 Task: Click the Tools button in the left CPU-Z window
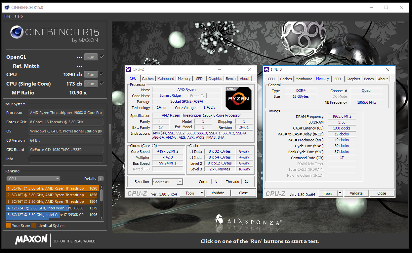pos(190,193)
